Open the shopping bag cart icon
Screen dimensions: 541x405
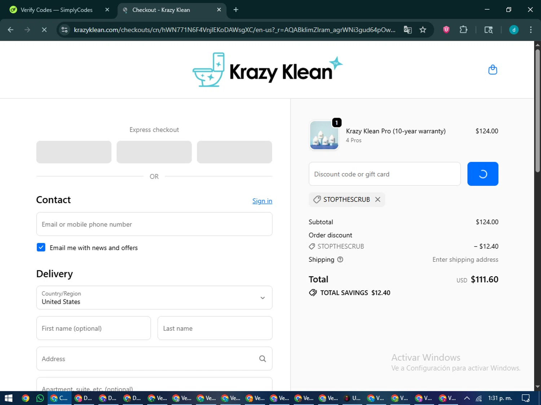tap(493, 69)
